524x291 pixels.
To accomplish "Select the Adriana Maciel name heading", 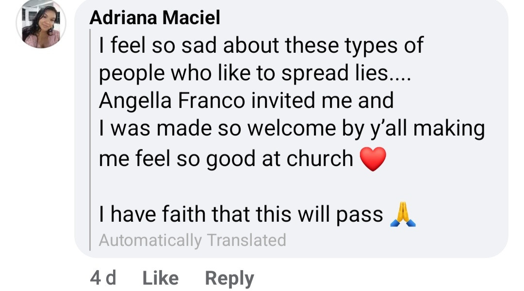I will click(x=154, y=17).
